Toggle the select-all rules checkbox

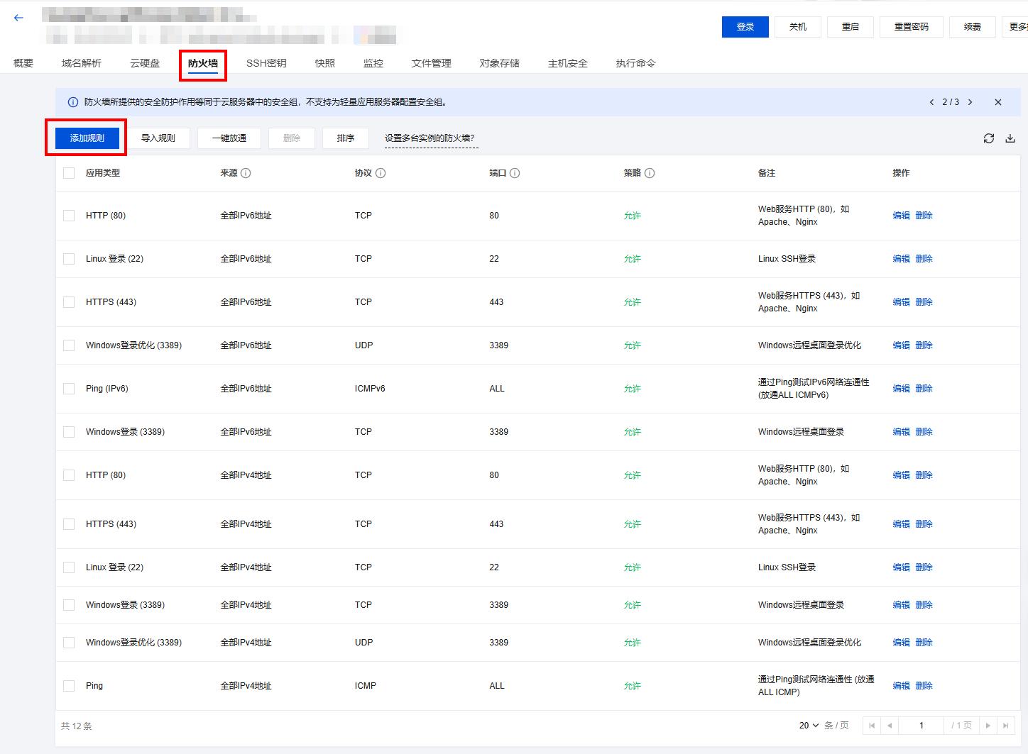pyautogui.click(x=69, y=173)
